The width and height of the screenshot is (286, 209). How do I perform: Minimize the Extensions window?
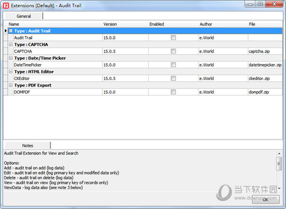click(250, 4)
